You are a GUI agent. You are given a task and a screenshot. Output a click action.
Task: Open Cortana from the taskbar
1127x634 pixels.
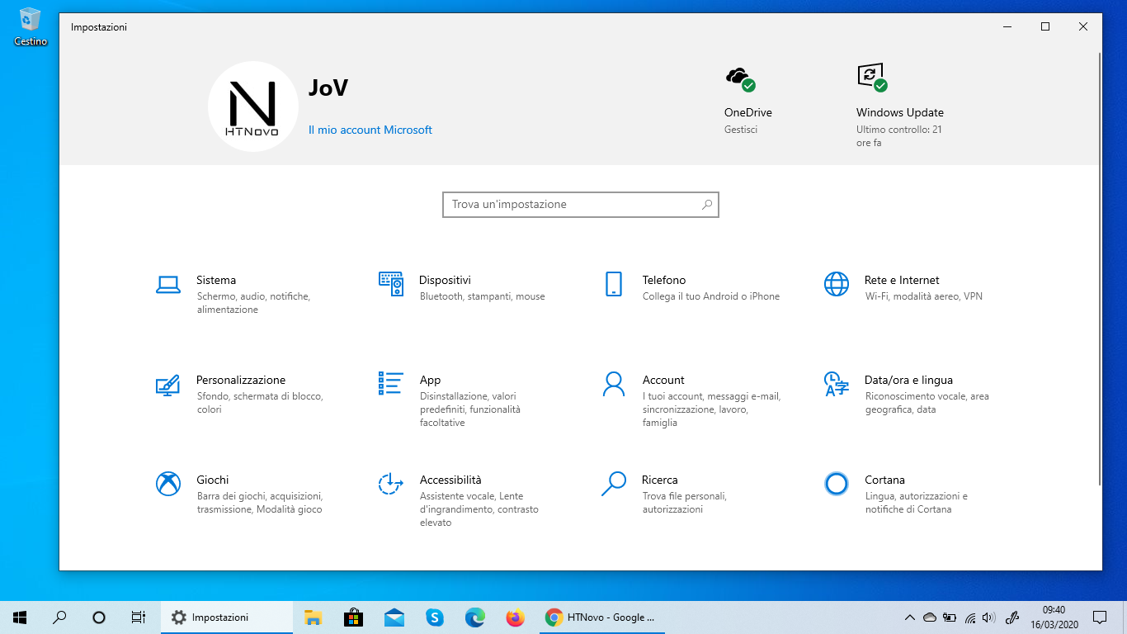pos(99,617)
